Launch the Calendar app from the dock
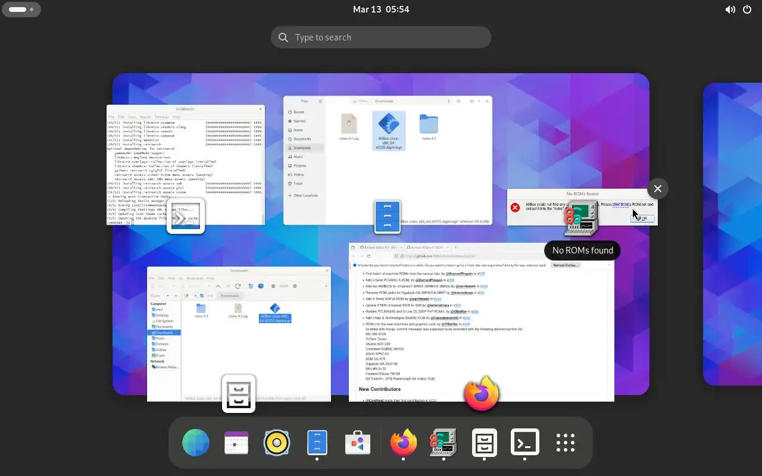The image size is (762, 476). point(236,443)
